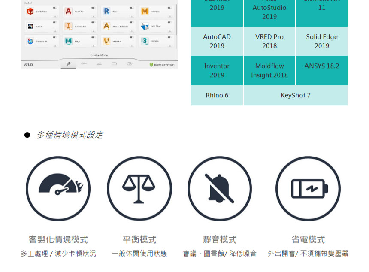
Task: Toggle the Alias AutoStudio switch
Action: pos(131,22)
